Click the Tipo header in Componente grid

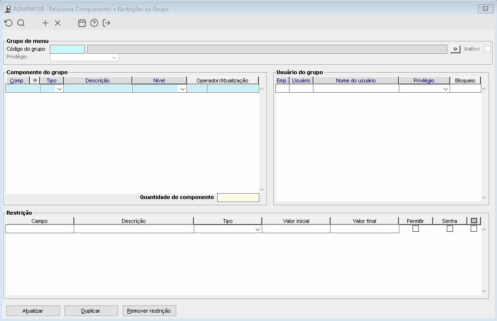click(x=52, y=80)
